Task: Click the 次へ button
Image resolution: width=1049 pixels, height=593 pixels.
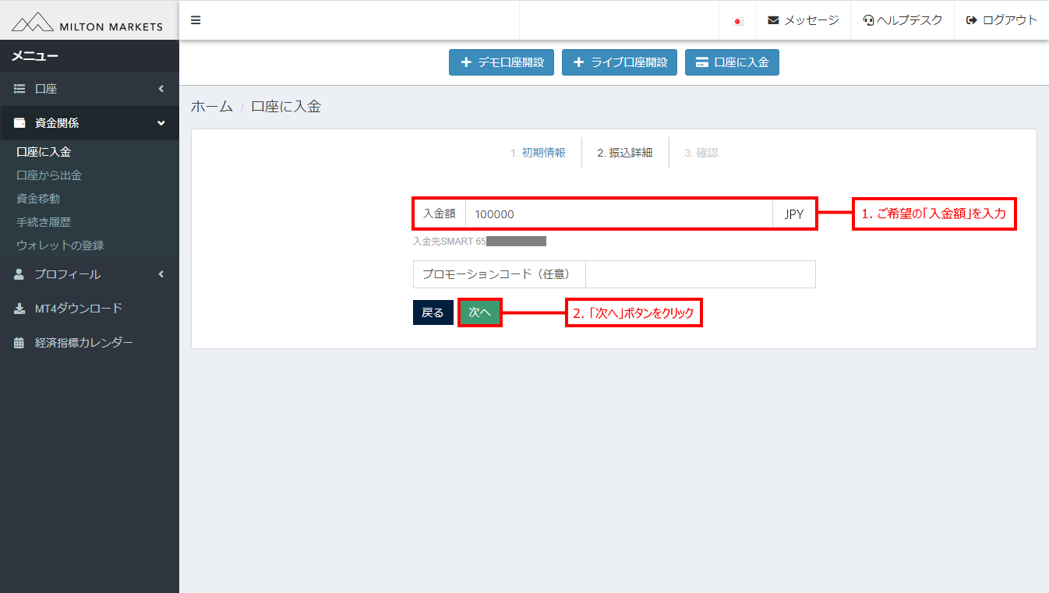Action: point(479,312)
